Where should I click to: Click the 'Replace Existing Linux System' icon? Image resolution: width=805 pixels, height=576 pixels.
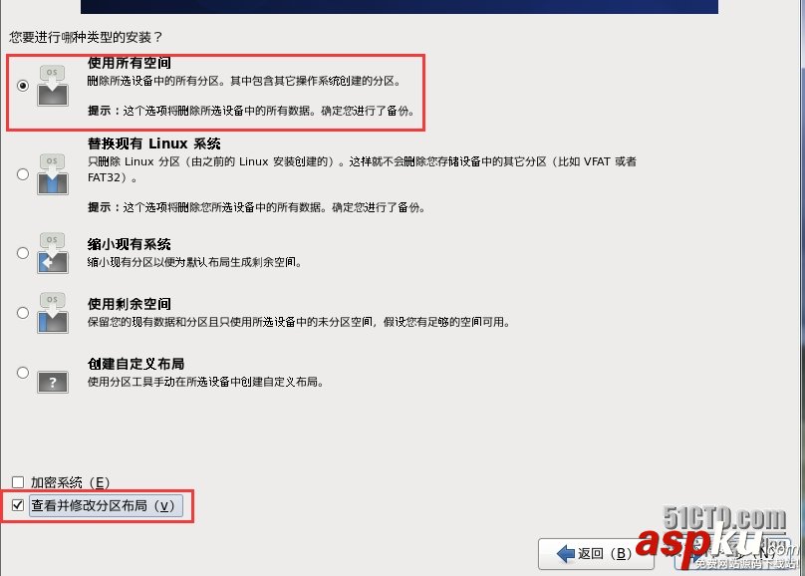(53, 174)
